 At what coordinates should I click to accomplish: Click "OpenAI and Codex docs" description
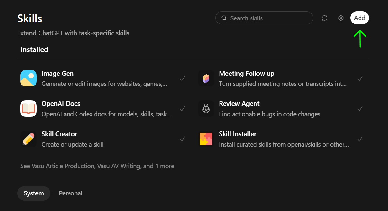[x=106, y=114]
